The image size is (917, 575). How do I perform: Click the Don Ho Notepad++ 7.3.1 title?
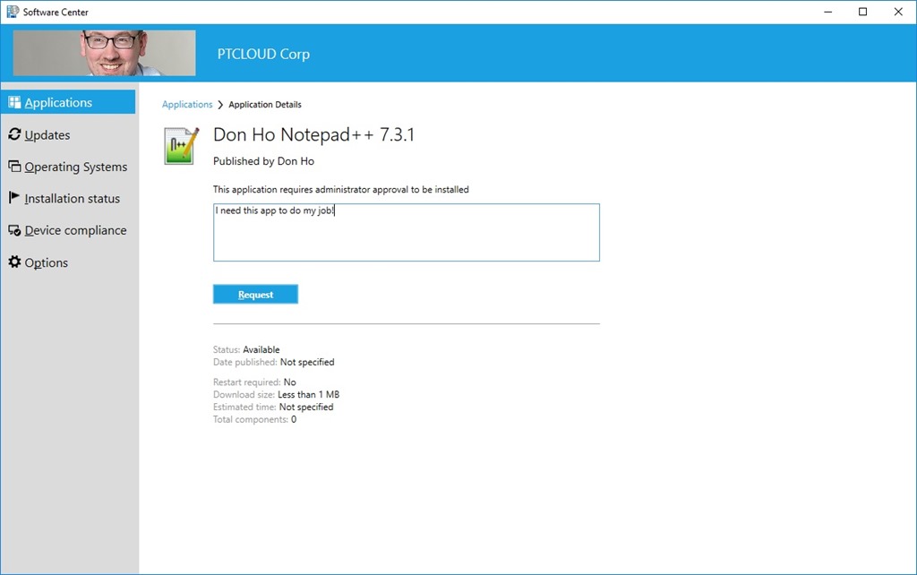coord(314,134)
